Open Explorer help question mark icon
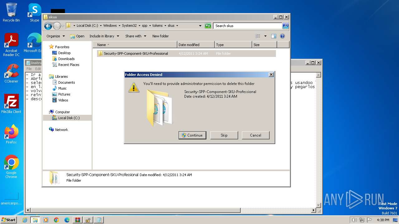The image size is (399, 224). [x=282, y=36]
